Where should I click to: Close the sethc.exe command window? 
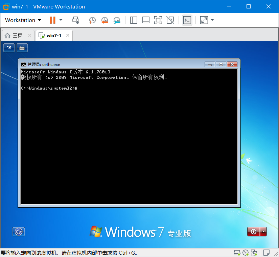[x=232, y=65]
